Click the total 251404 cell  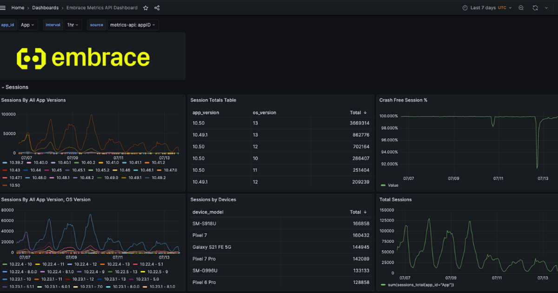click(361, 170)
